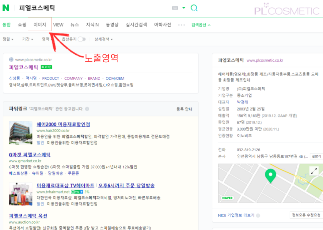Click the green location pin on the map

[271, 176]
